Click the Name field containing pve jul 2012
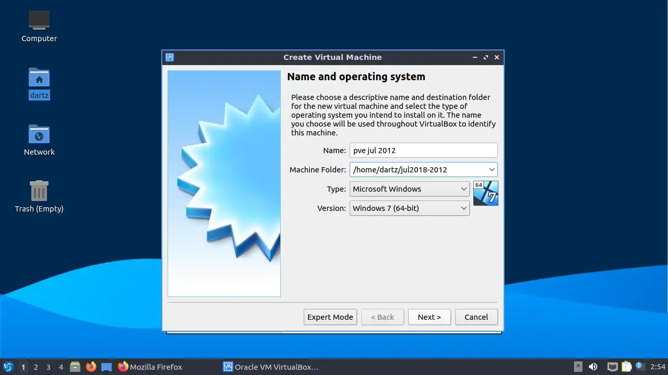The image size is (668, 375). click(423, 150)
